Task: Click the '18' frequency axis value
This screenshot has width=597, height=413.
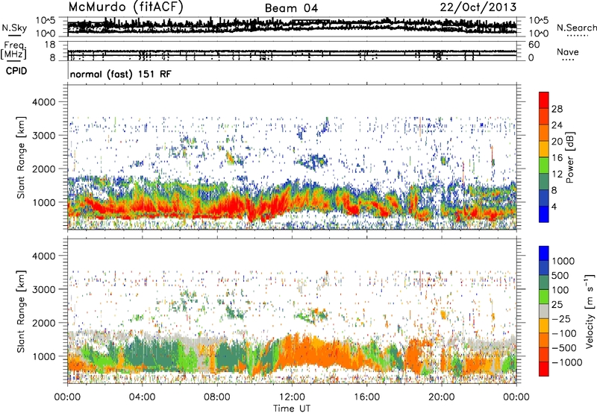Action: click(51, 45)
